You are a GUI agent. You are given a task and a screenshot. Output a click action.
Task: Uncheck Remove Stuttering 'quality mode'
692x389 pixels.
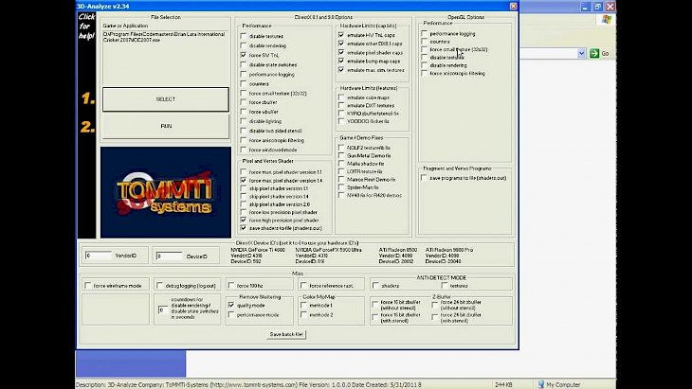[x=231, y=305]
